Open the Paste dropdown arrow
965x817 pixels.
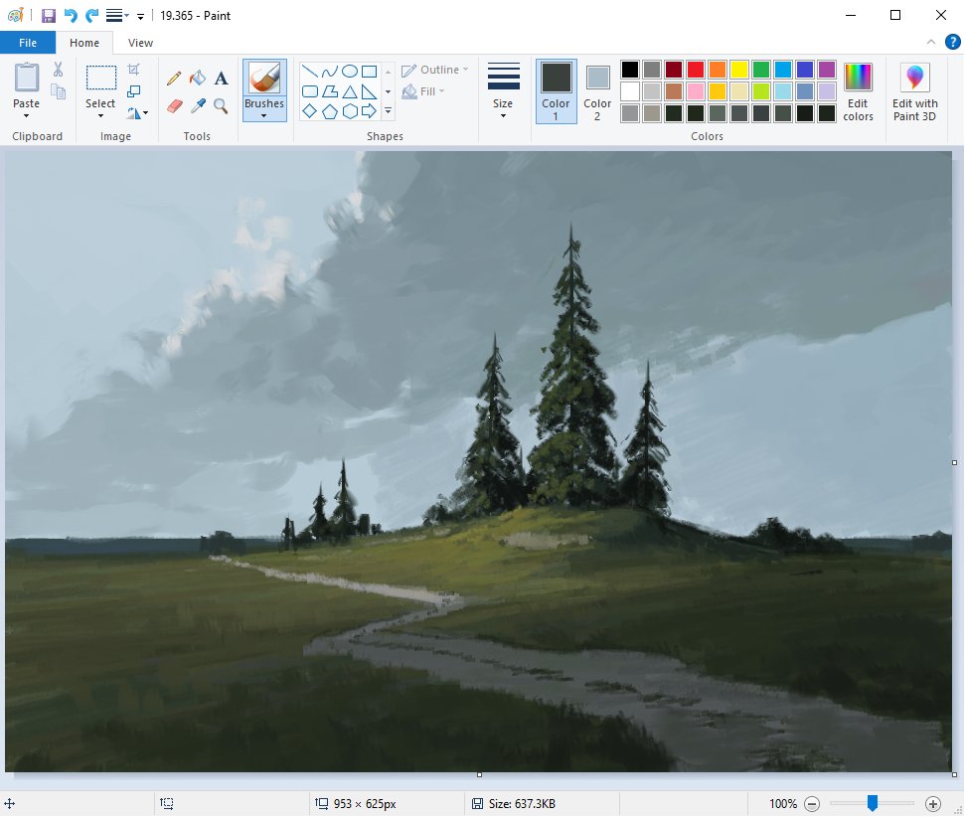(27, 115)
